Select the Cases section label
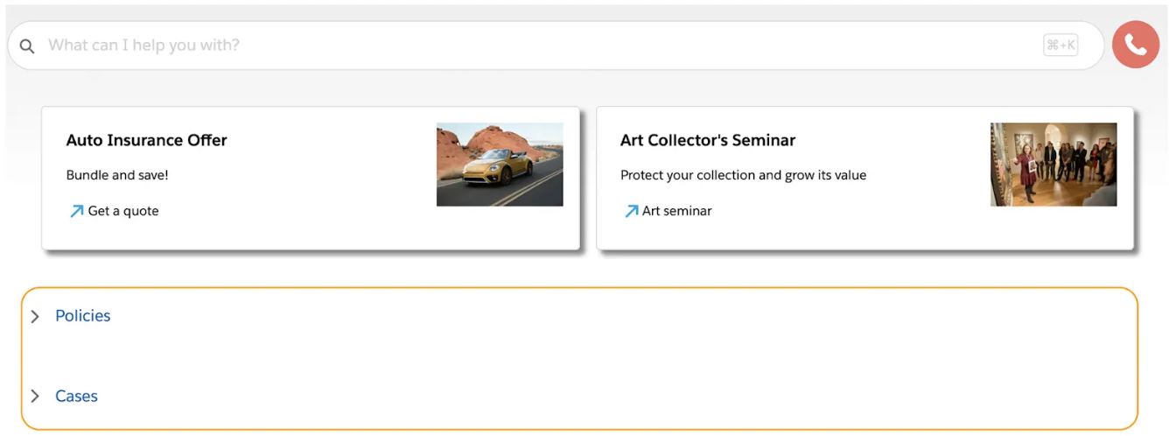Screen dimensions: 1169x436 tap(76, 397)
